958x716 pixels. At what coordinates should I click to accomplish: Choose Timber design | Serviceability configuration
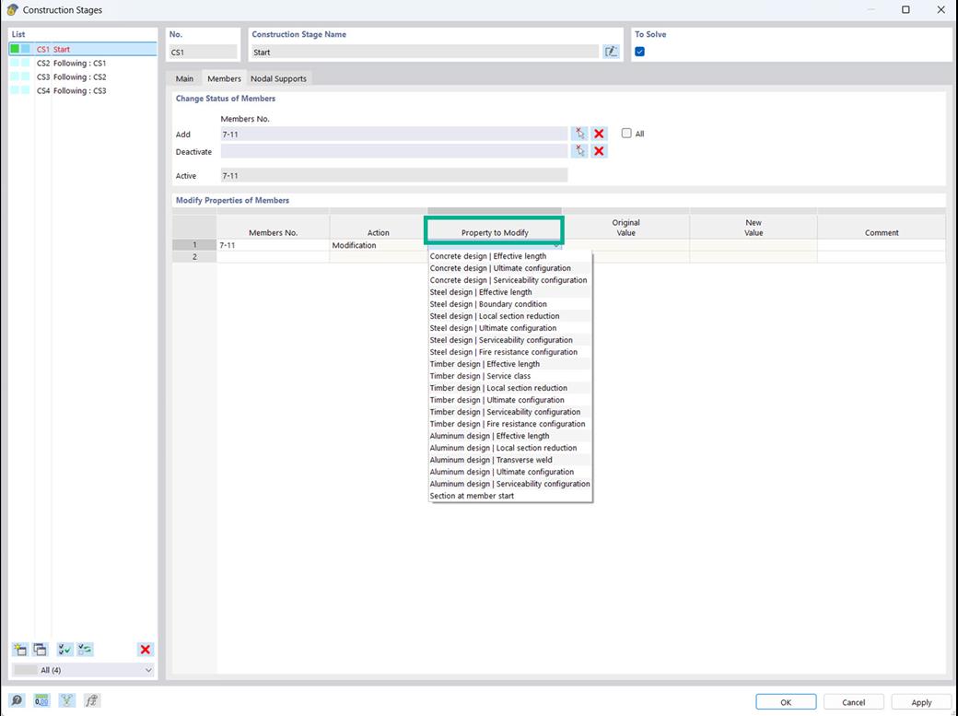[x=509, y=412]
